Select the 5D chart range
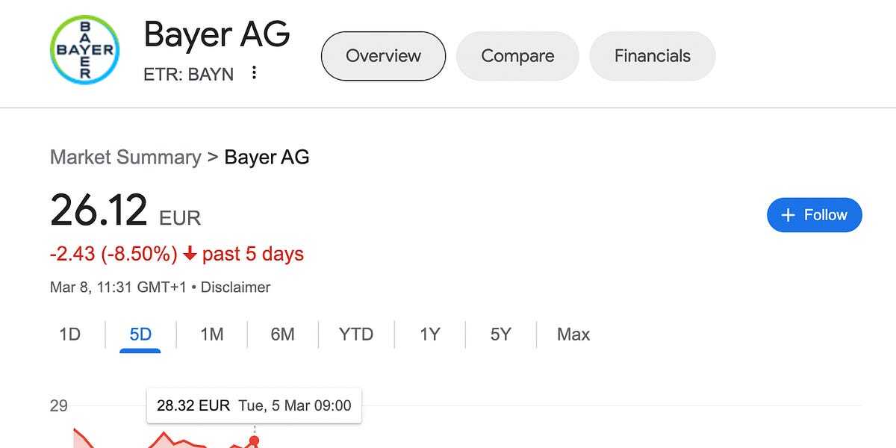 [140, 335]
